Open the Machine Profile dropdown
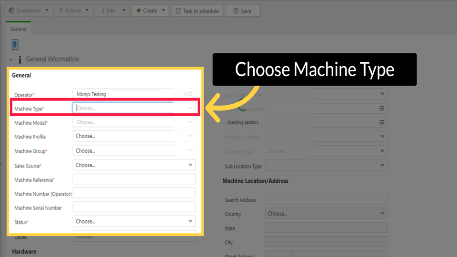The image size is (457, 257). coord(134,136)
